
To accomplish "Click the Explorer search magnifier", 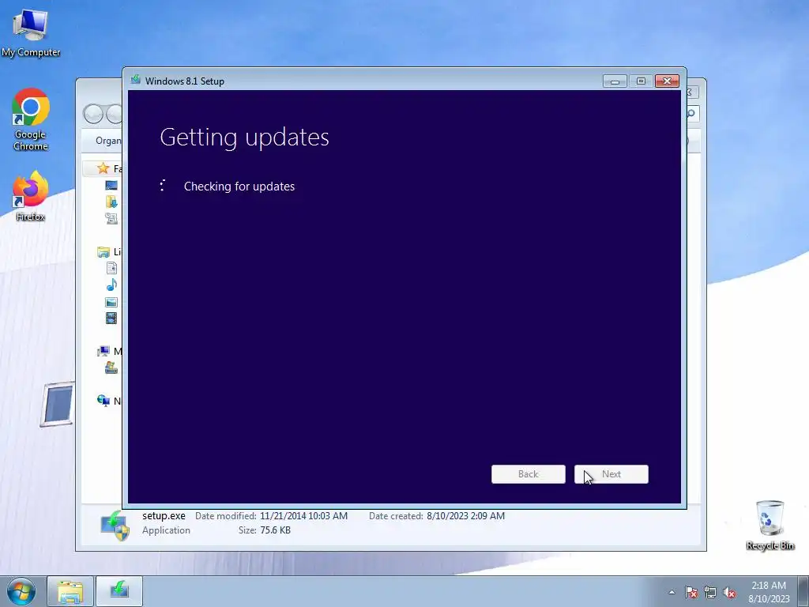I will [x=692, y=114].
